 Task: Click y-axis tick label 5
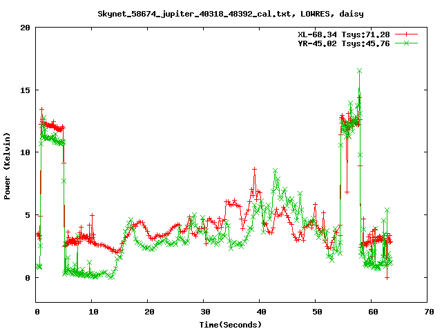tap(28, 215)
